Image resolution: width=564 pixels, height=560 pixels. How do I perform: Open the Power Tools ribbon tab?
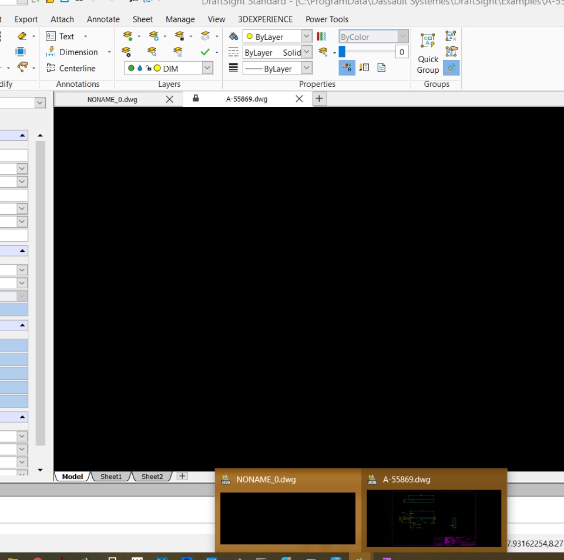[x=327, y=19]
